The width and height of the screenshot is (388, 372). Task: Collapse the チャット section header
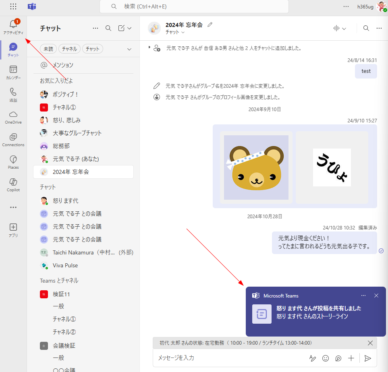[x=48, y=187]
